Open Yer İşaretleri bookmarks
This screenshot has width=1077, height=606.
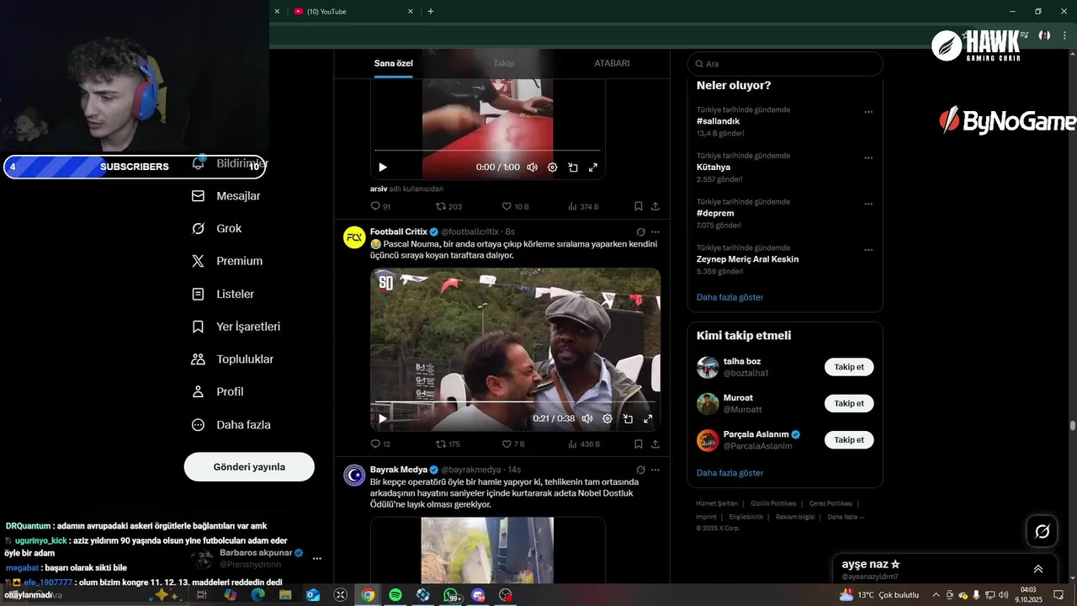[x=236, y=327]
